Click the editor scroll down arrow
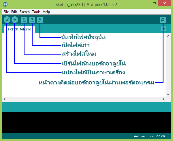 [x=168, y=94]
